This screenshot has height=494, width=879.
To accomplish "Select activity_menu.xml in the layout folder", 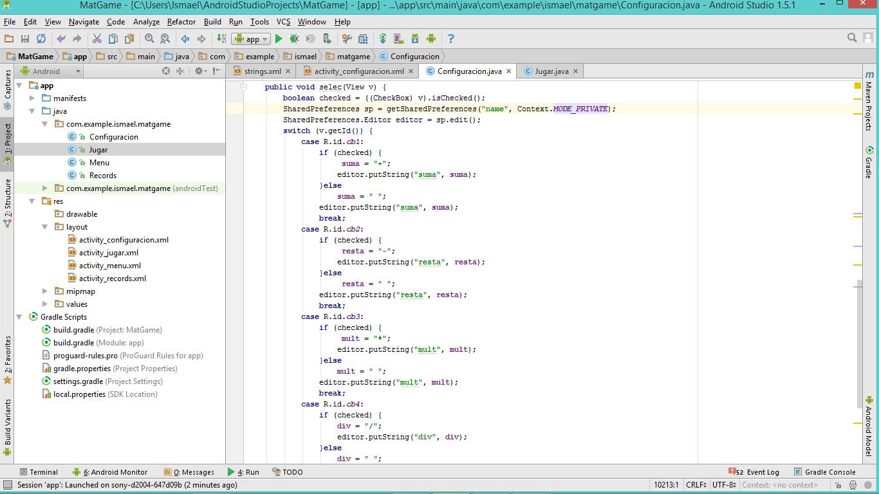I will pyautogui.click(x=110, y=265).
